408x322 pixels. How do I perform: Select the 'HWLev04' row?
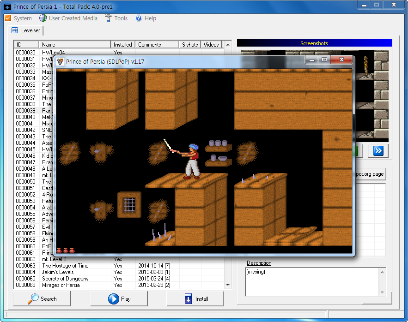(118, 52)
